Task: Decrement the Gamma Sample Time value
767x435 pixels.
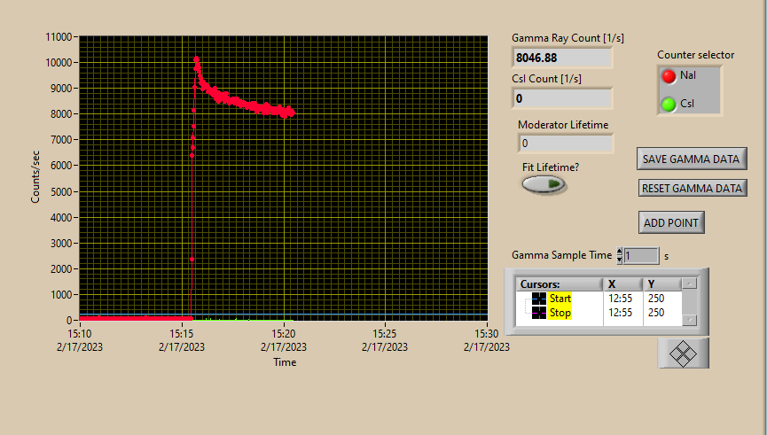Action: click(x=619, y=260)
